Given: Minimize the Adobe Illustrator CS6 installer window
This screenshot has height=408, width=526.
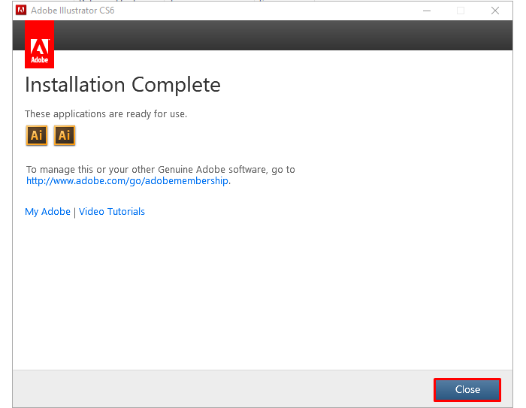Looking at the screenshot, I should [427, 11].
